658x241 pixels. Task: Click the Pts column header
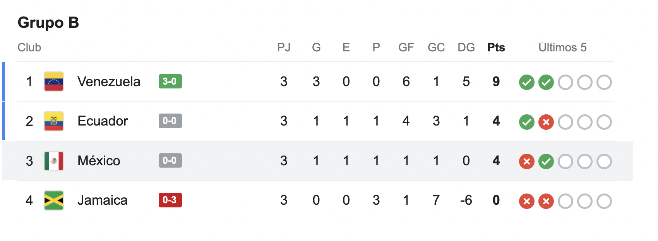(x=496, y=48)
